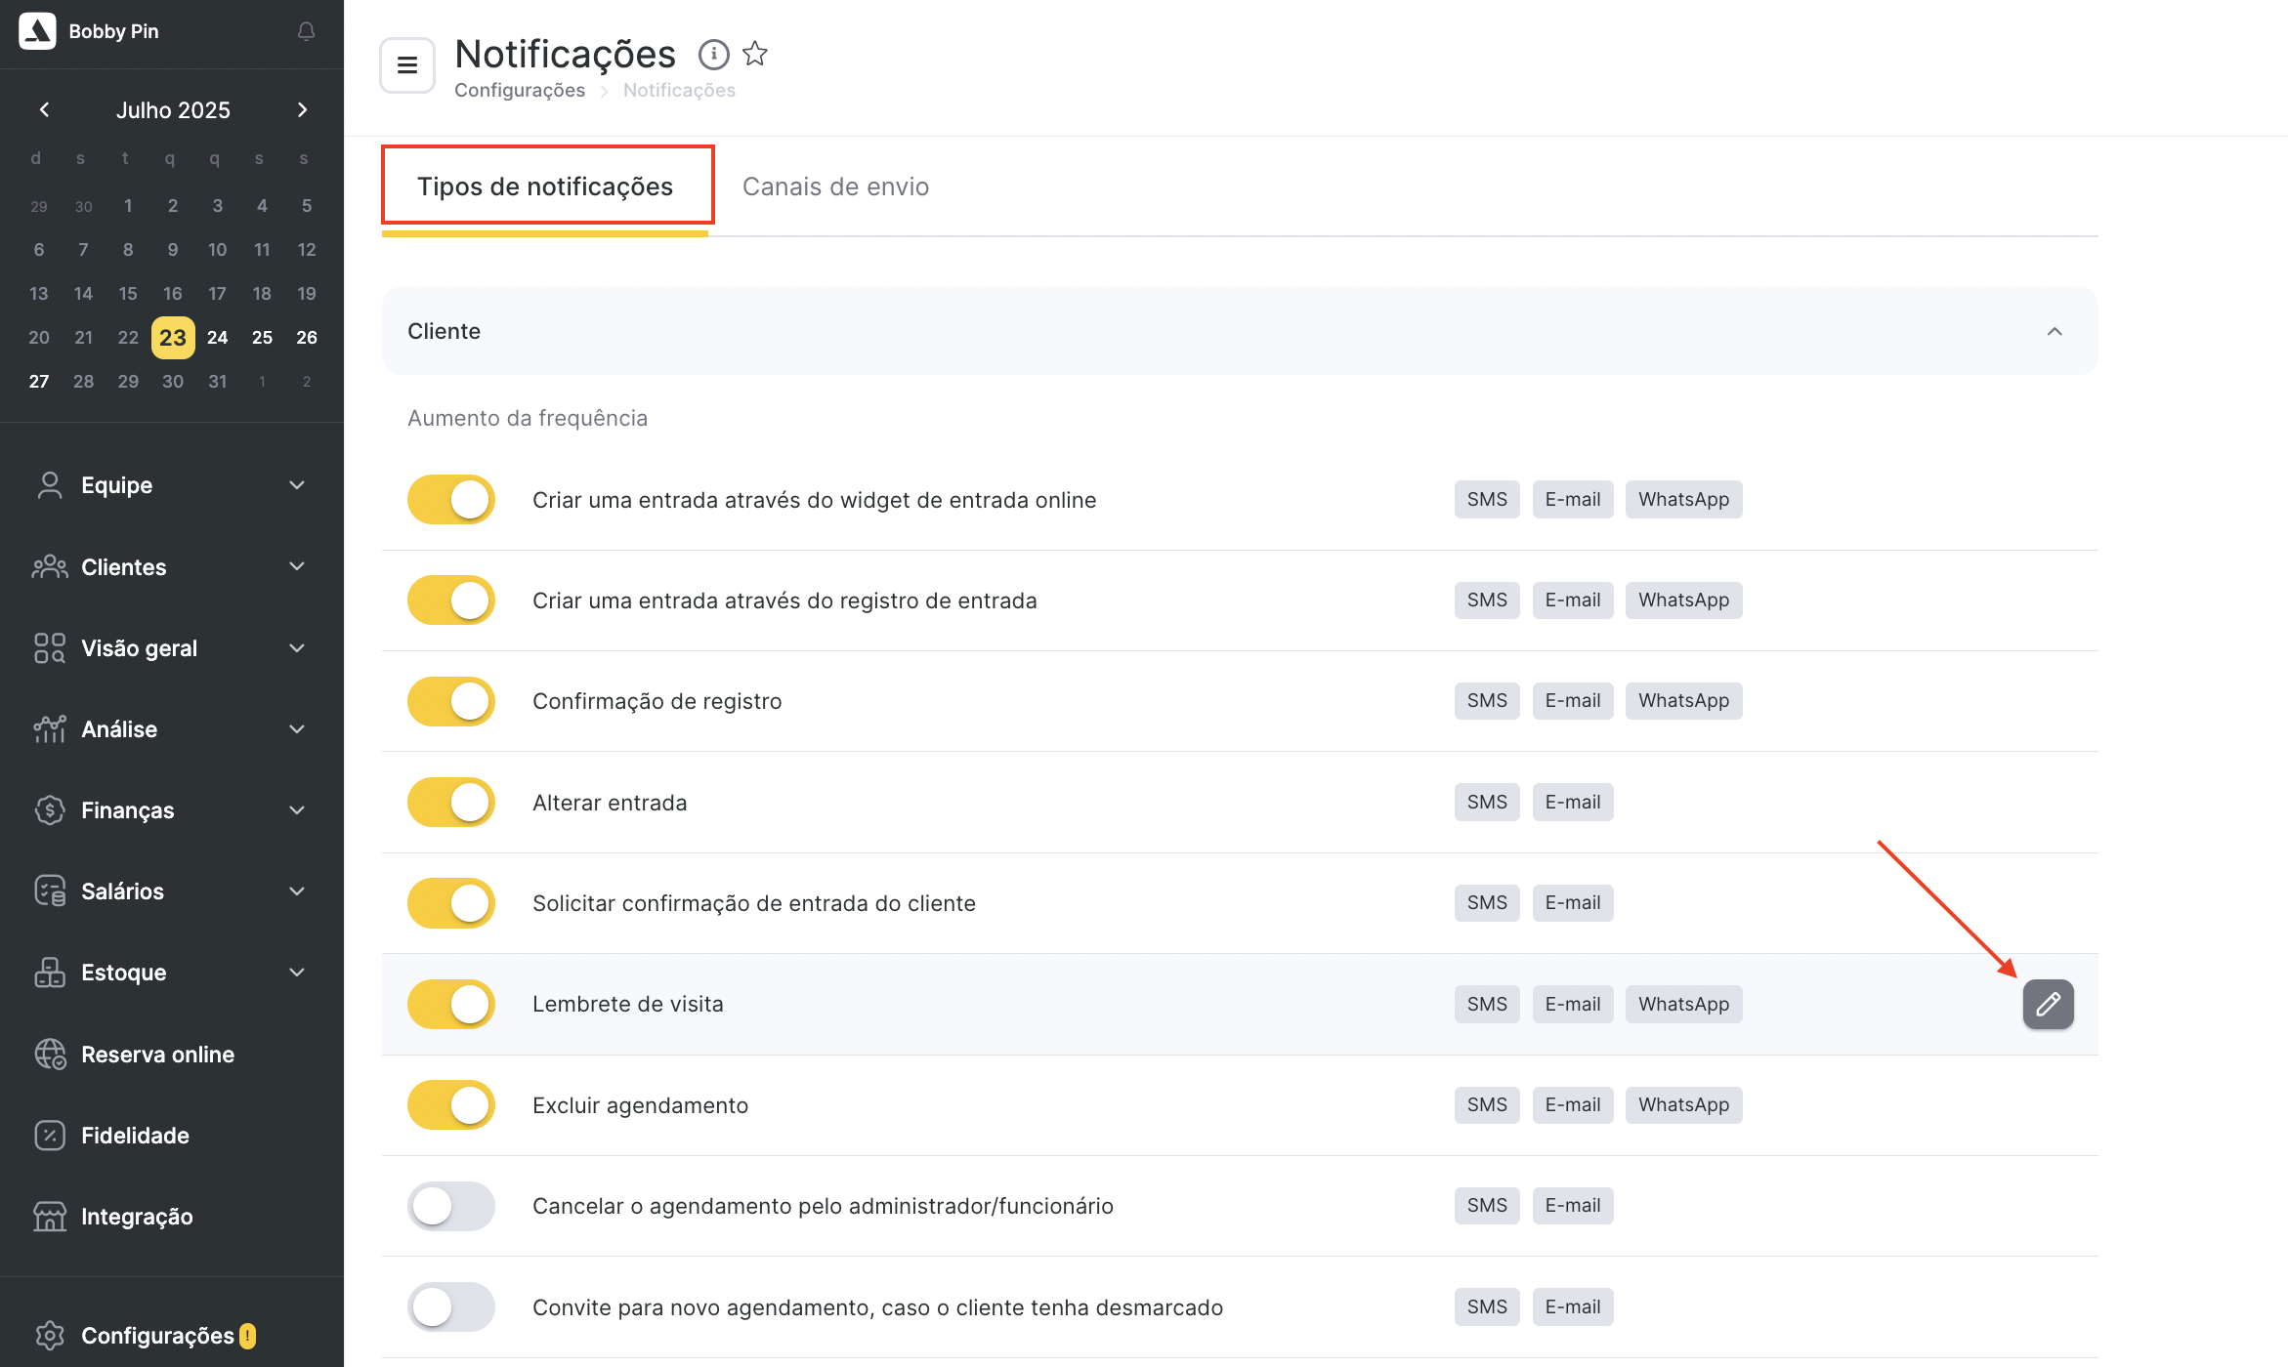The height and width of the screenshot is (1367, 2288).
Task: Click E-mail tag on Solicitar confirmação row
Action: pyautogui.click(x=1573, y=902)
